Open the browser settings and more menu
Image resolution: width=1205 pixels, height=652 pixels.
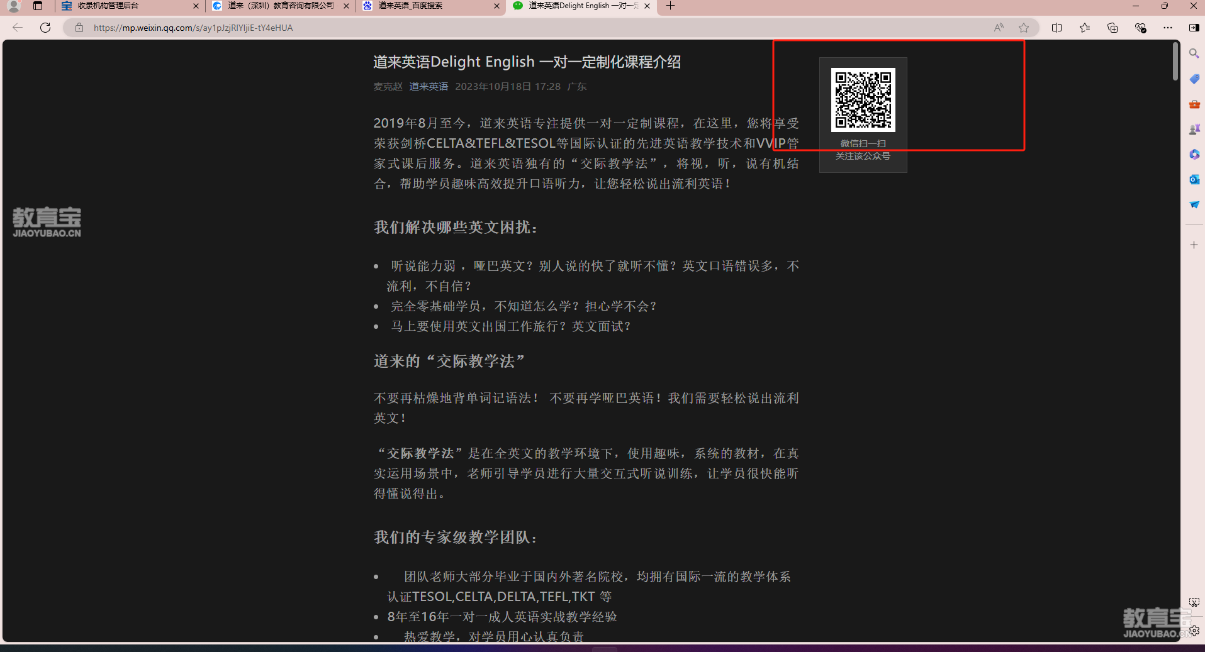pyautogui.click(x=1168, y=28)
